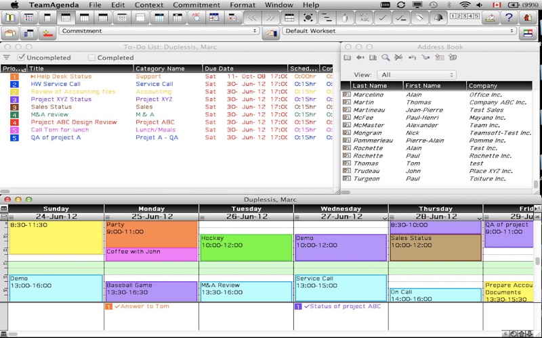This screenshot has width=542, height=338.
Task: Click the starred red bar new item icon
Action: tap(47, 33)
